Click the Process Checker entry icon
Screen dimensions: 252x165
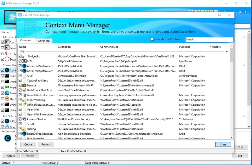24,119
